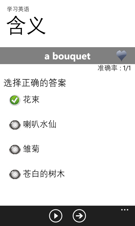This screenshot has width=135, height=226.
Task: Click the 苍白的树木 answer text
Action: point(44,173)
